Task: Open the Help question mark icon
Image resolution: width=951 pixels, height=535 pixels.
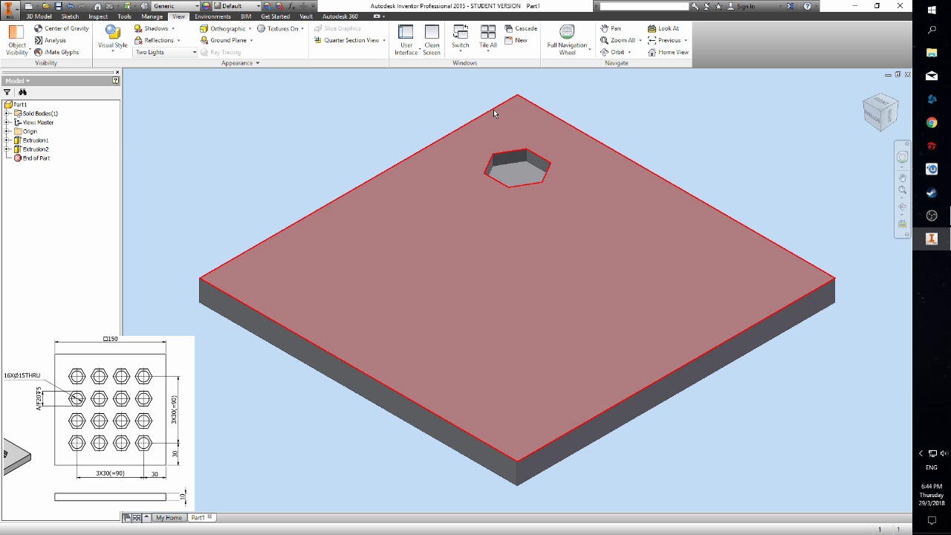Action: pyautogui.click(x=808, y=6)
